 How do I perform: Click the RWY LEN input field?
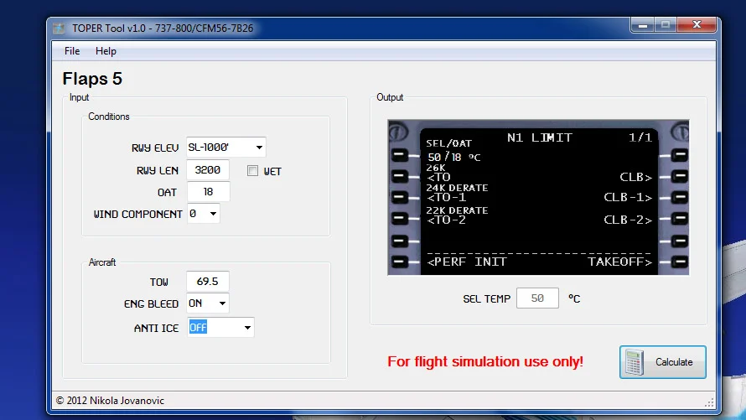(208, 170)
